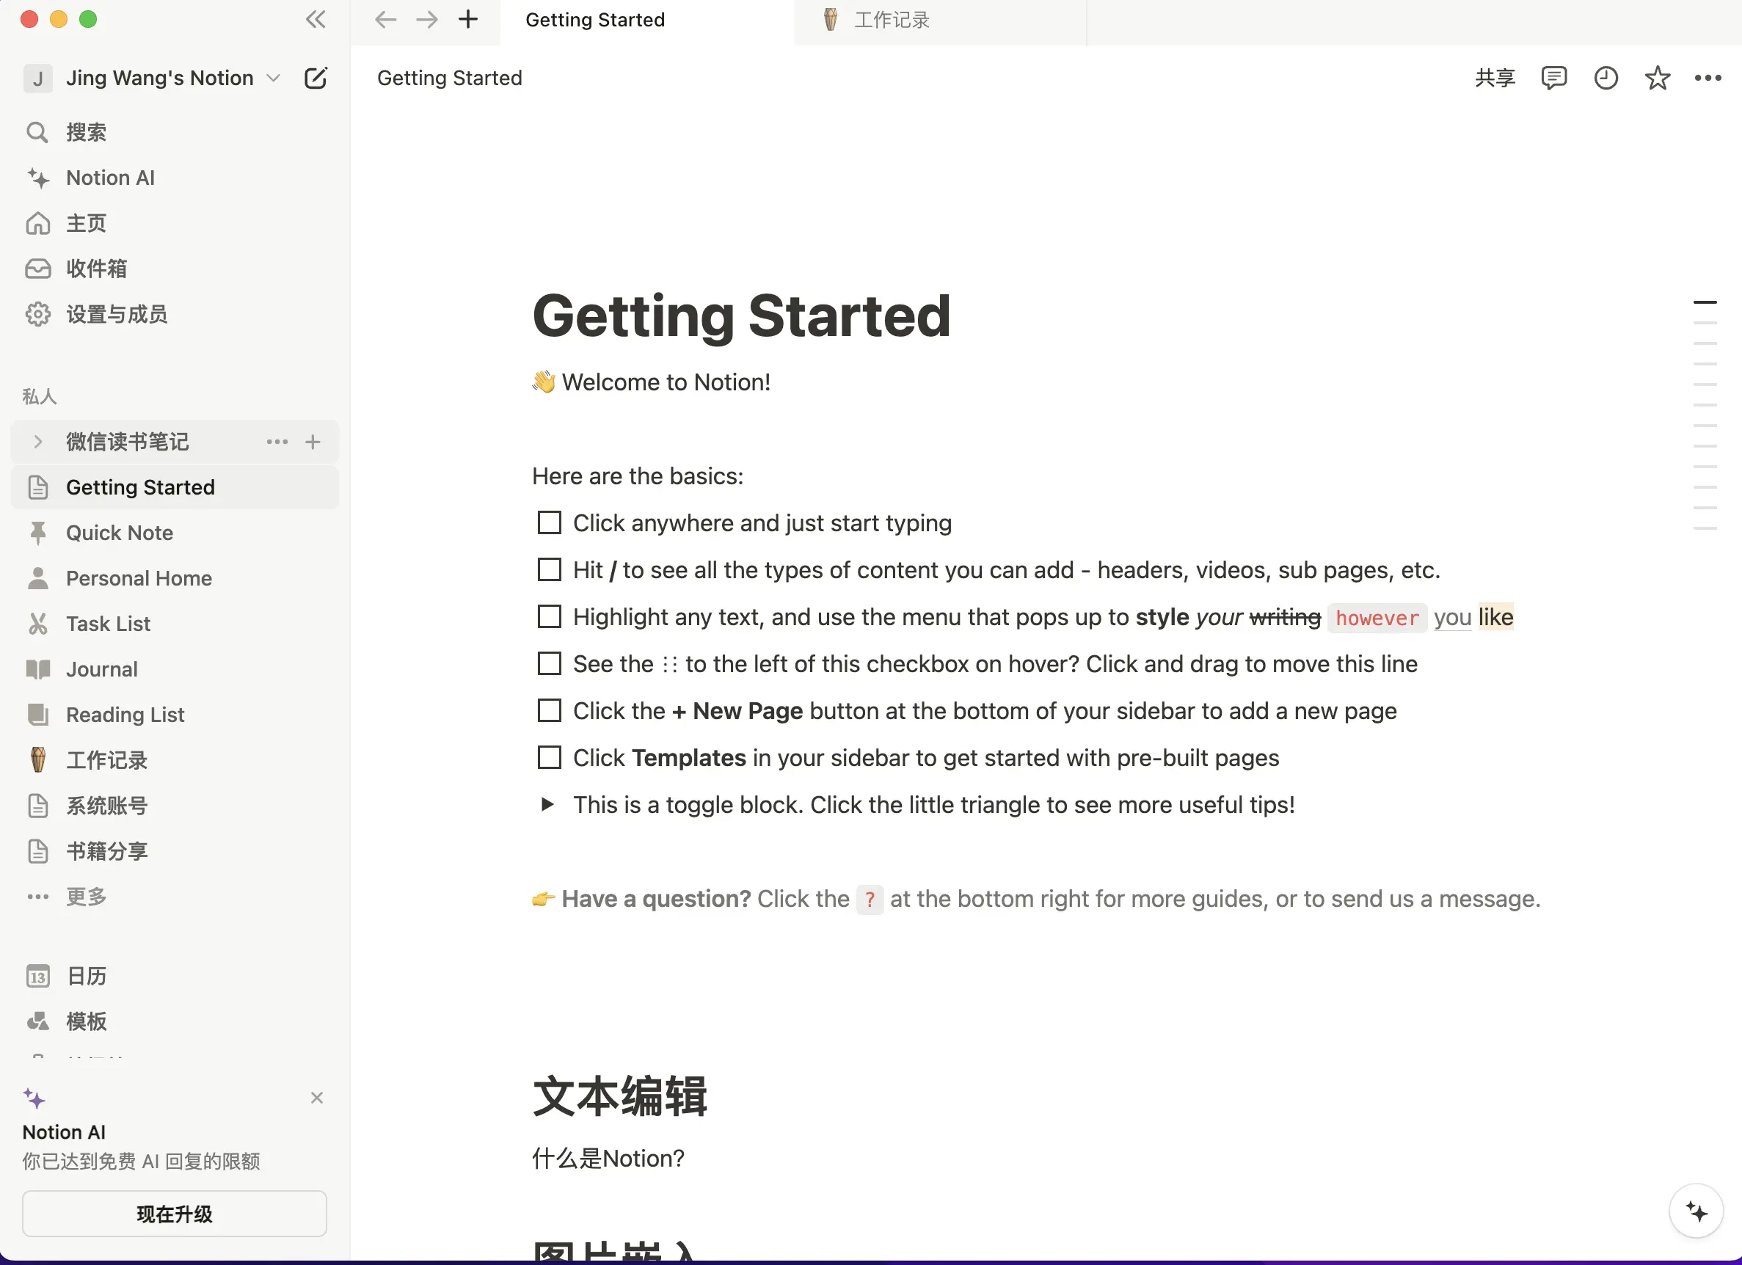Go back with the left arrow

pyautogui.click(x=385, y=20)
